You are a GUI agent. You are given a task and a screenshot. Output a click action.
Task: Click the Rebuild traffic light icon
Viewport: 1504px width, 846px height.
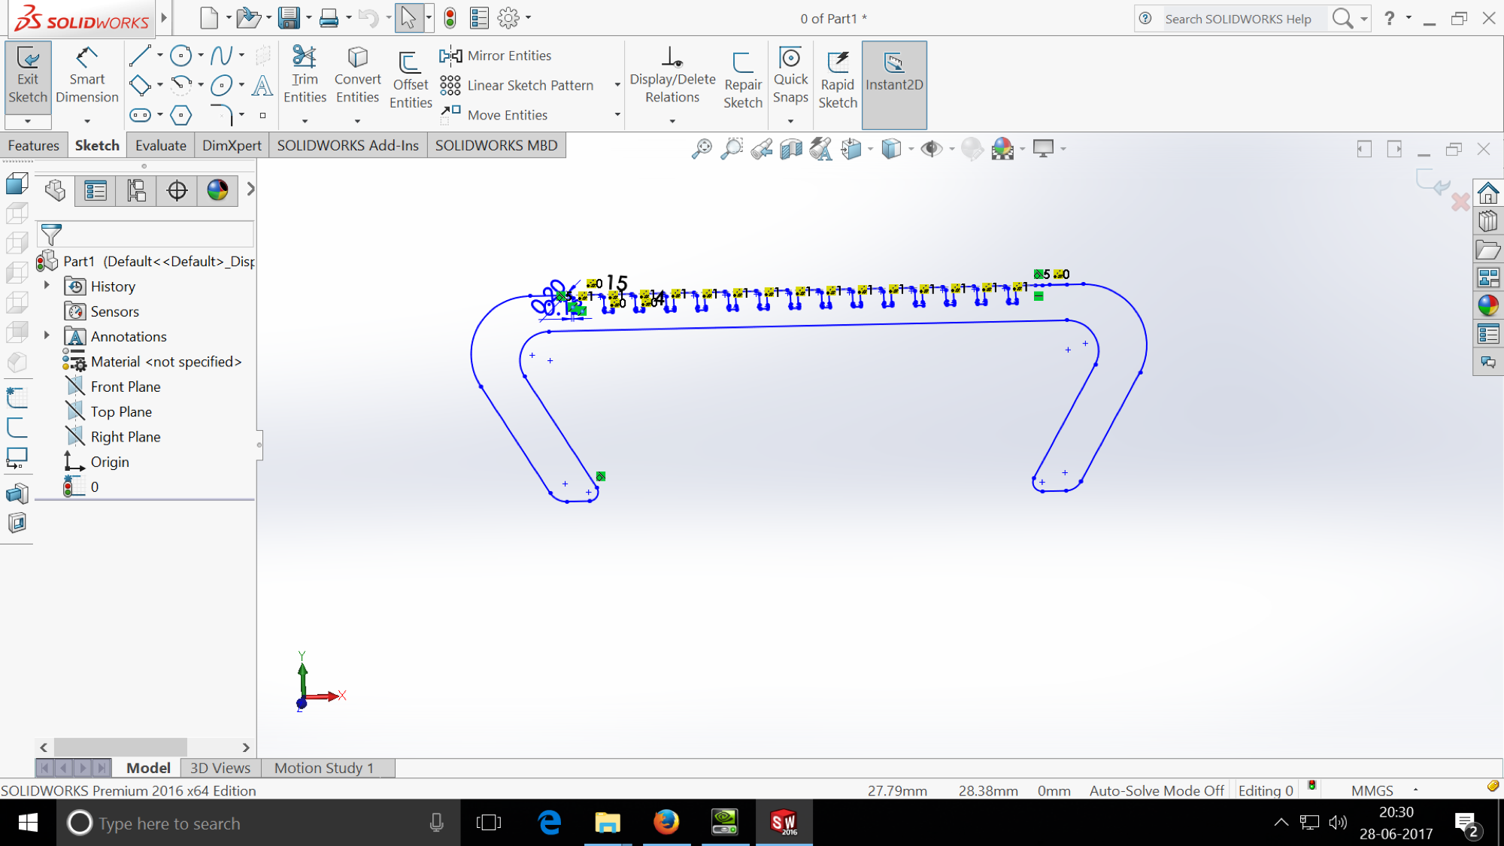click(x=450, y=17)
